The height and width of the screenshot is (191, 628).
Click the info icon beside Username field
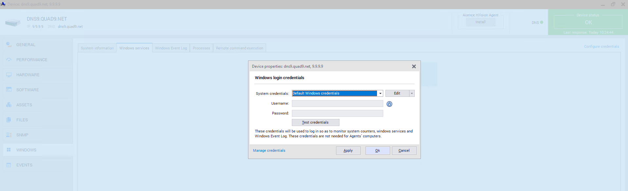coord(389,104)
